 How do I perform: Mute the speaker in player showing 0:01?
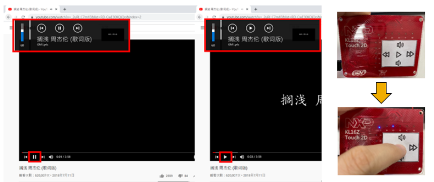click(51, 157)
